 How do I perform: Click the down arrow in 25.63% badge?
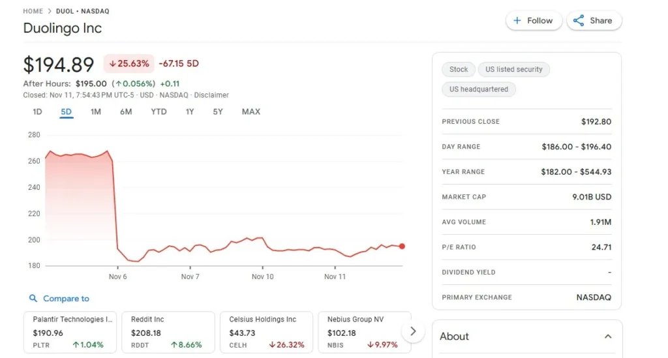(x=113, y=64)
